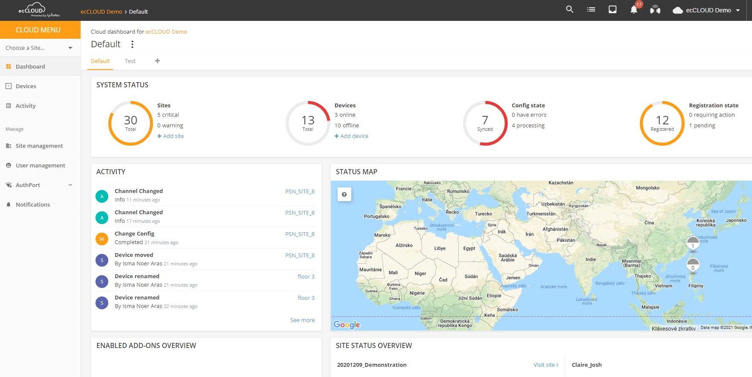
Task: Click the Add site link
Action: [171, 136]
